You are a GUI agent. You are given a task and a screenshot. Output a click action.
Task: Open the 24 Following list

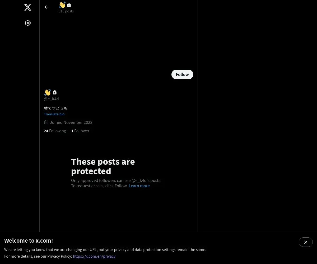pyautogui.click(x=55, y=131)
